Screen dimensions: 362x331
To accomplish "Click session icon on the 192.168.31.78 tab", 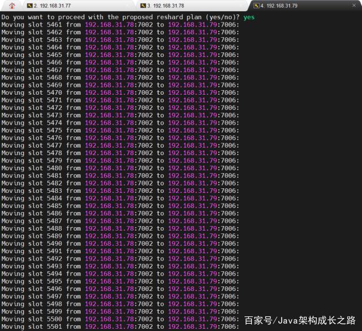I will pos(143,6).
